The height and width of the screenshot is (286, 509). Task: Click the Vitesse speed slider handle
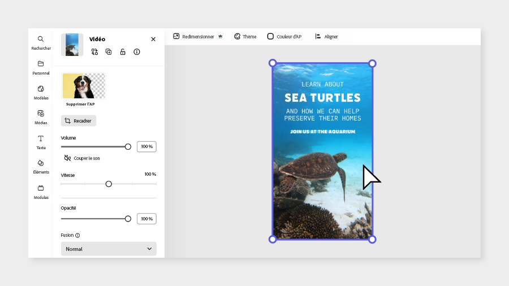tap(109, 184)
